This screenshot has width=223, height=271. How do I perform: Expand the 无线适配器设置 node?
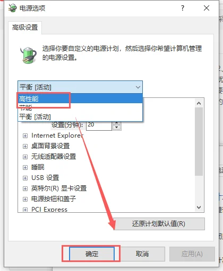tap(25, 157)
